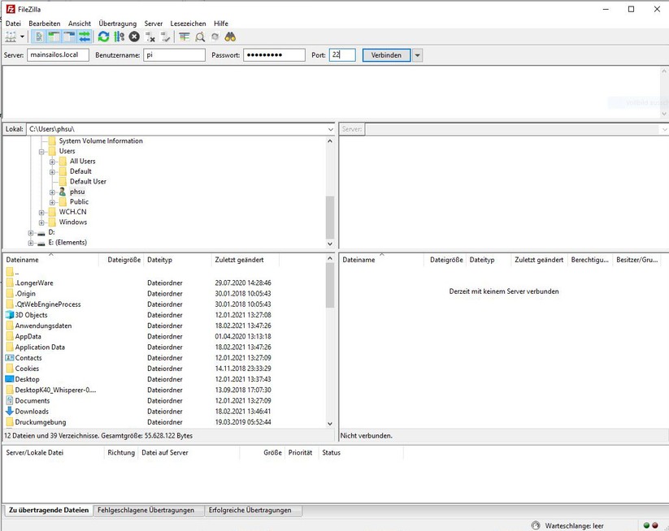The height and width of the screenshot is (531, 669).
Task: Switch to the Fehlgeschlagene Übertragungen tab
Action: [146, 510]
